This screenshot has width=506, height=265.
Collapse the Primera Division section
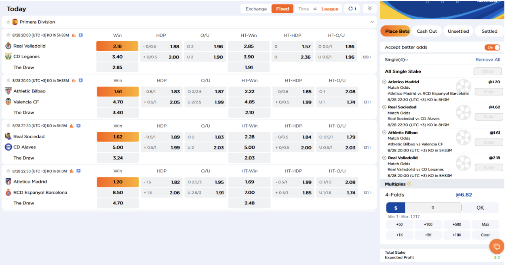tap(372, 22)
